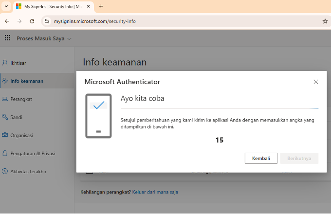Click the Ikhtisar person icon in sidebar
Image resolution: width=331 pixels, height=214 pixels.
(5, 63)
